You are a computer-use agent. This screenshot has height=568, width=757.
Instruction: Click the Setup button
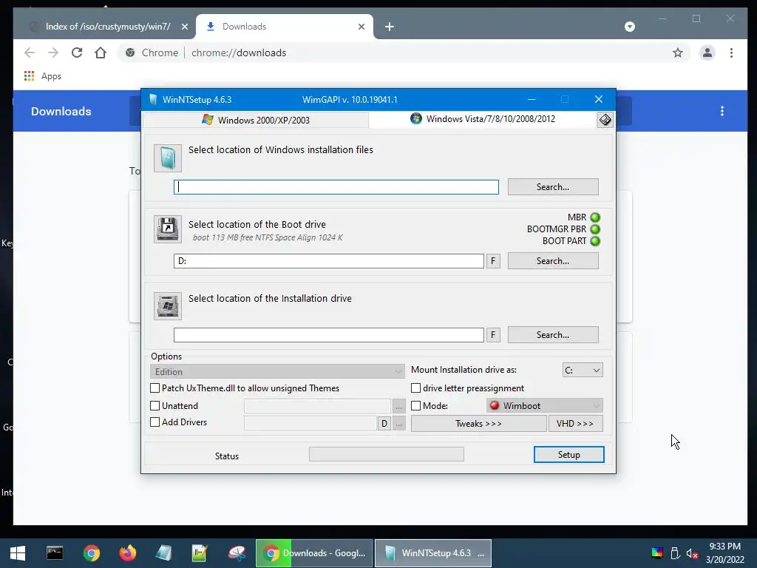tap(568, 455)
